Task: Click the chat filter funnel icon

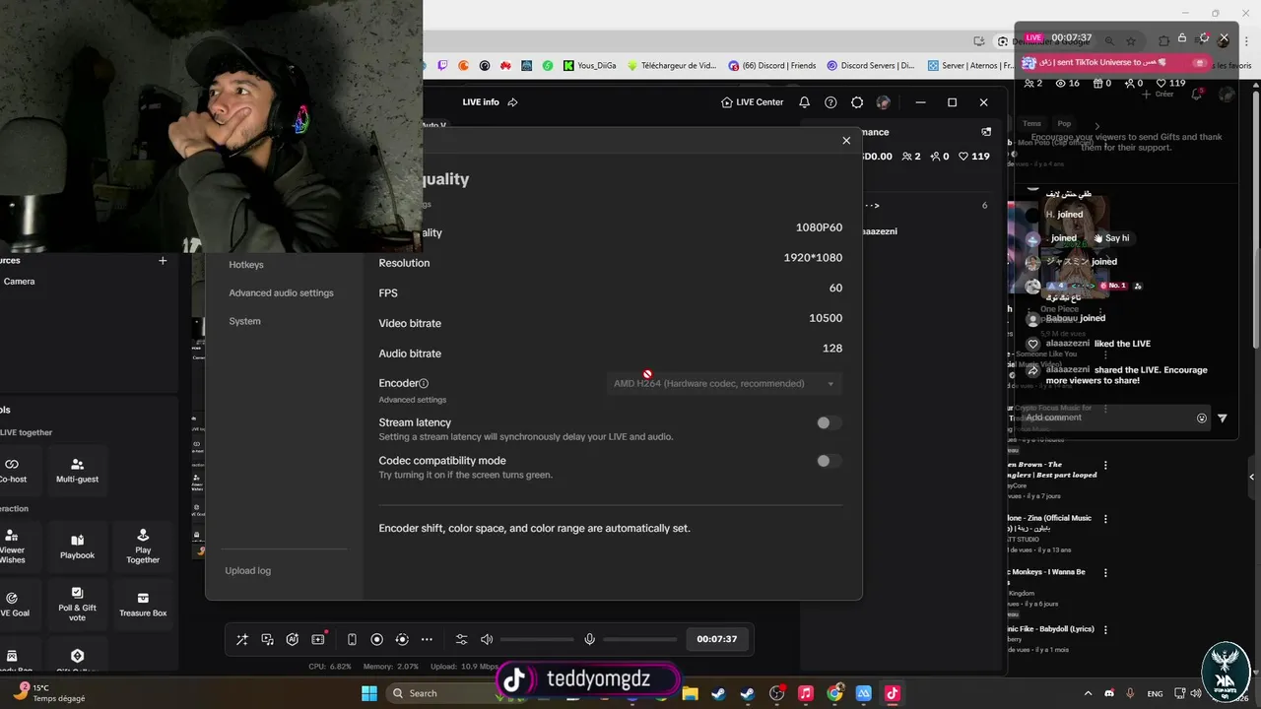Action: (1223, 418)
